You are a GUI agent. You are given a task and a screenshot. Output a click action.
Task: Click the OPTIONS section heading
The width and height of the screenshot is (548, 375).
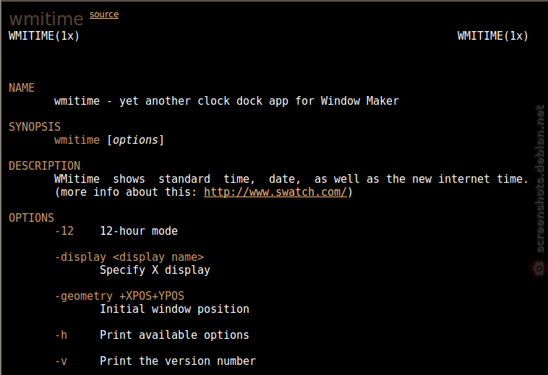coord(32,218)
